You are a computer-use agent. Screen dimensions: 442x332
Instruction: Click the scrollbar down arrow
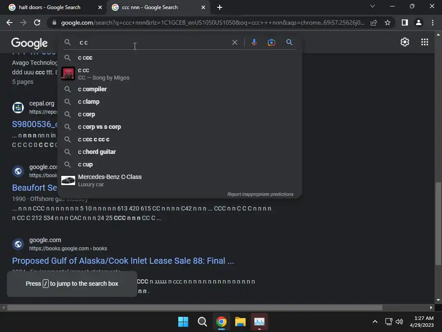438,300
